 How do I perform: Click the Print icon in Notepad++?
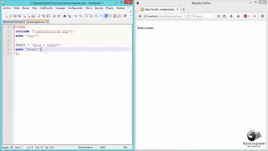coord(33,16)
